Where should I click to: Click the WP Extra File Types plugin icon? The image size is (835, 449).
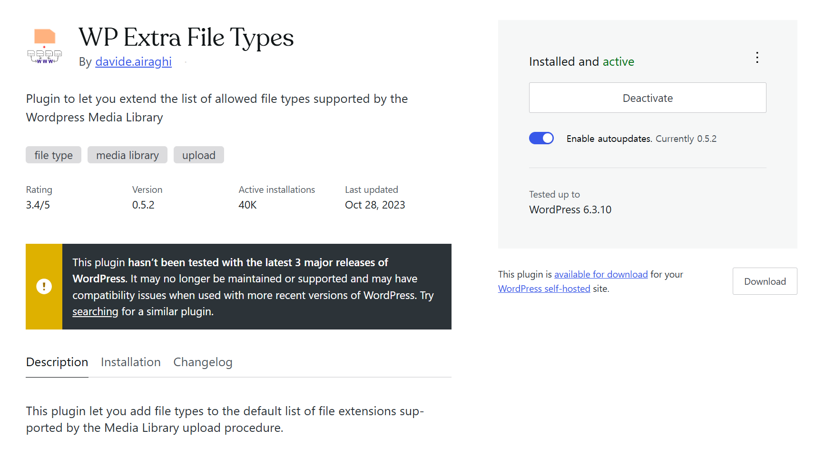pyautogui.click(x=45, y=46)
